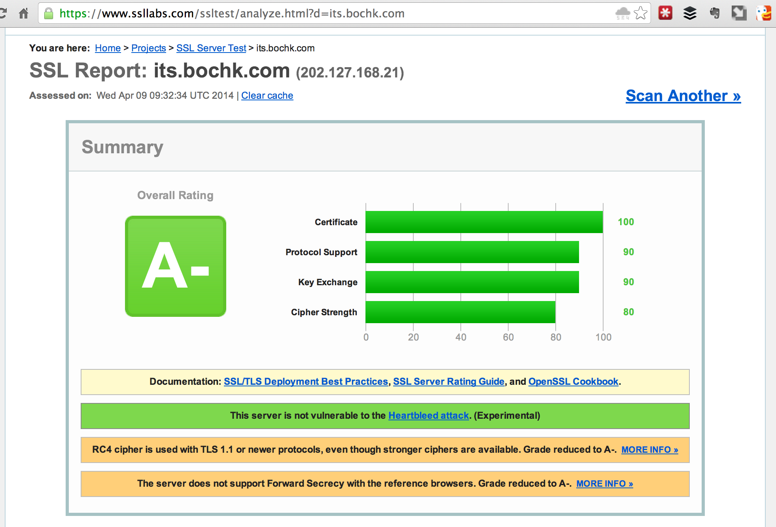Open the LastPass extension icon
Screen dimensions: 776x527
tap(665, 13)
